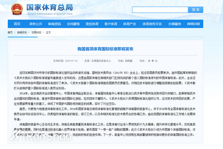223x149 pixels.
Task: Click the article title 我国首项体育国际标准即将发布
Action: [x=105, y=49]
